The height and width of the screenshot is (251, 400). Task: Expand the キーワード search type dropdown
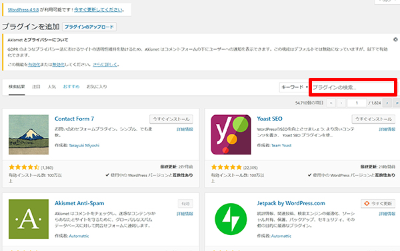tap(294, 87)
